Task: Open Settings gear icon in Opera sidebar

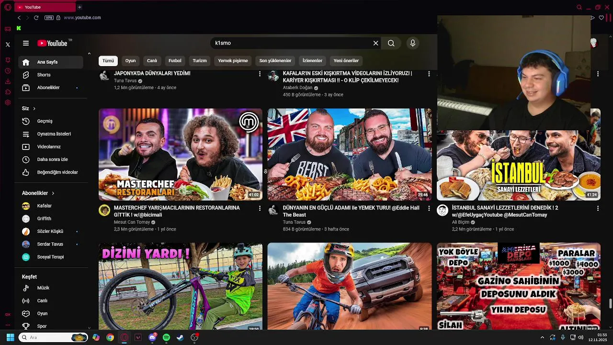Action: click(8, 103)
